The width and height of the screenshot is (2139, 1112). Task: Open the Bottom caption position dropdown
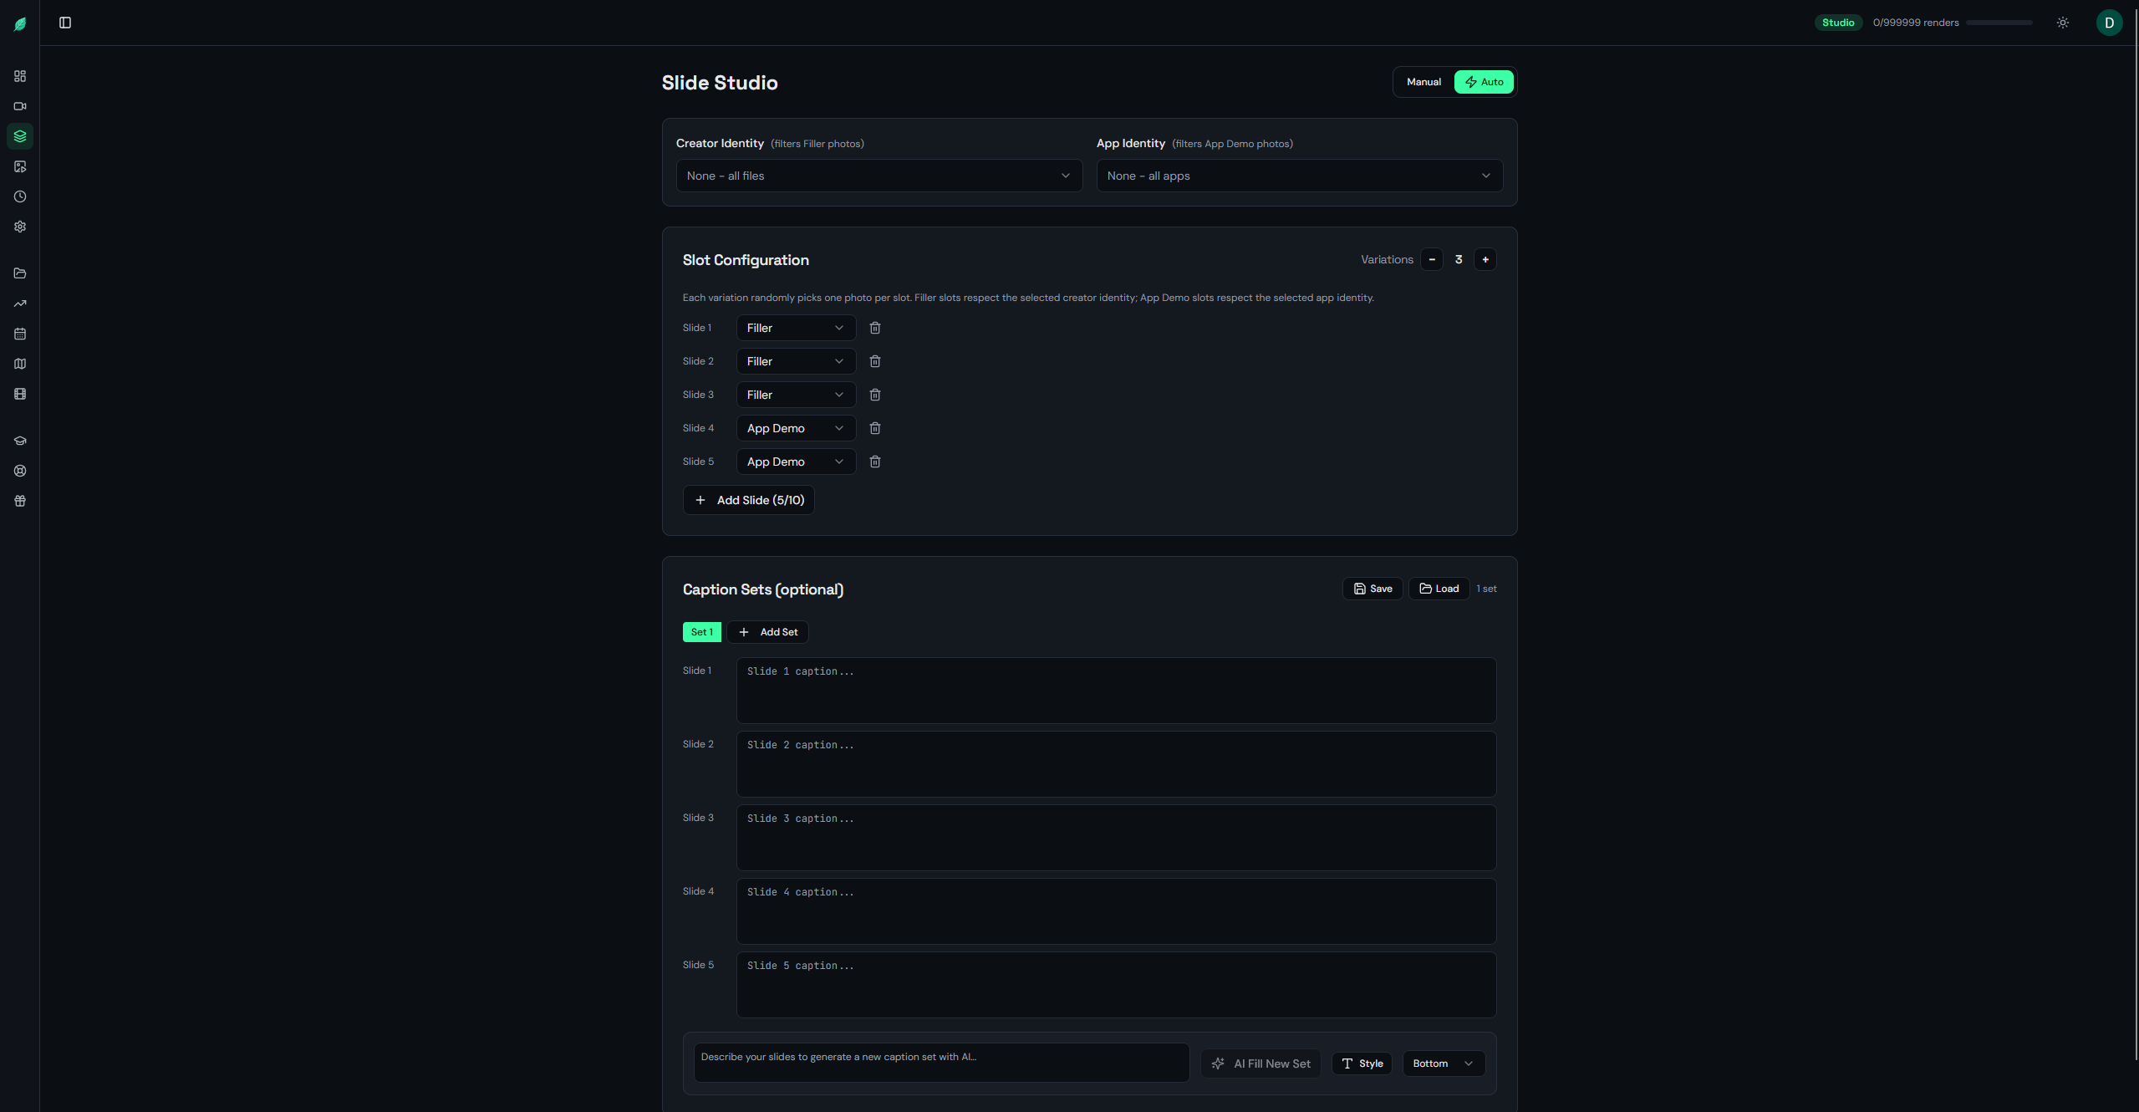pos(1443,1064)
